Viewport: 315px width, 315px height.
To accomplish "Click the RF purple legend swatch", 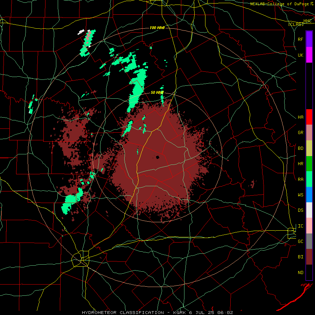I will (x=309, y=39).
